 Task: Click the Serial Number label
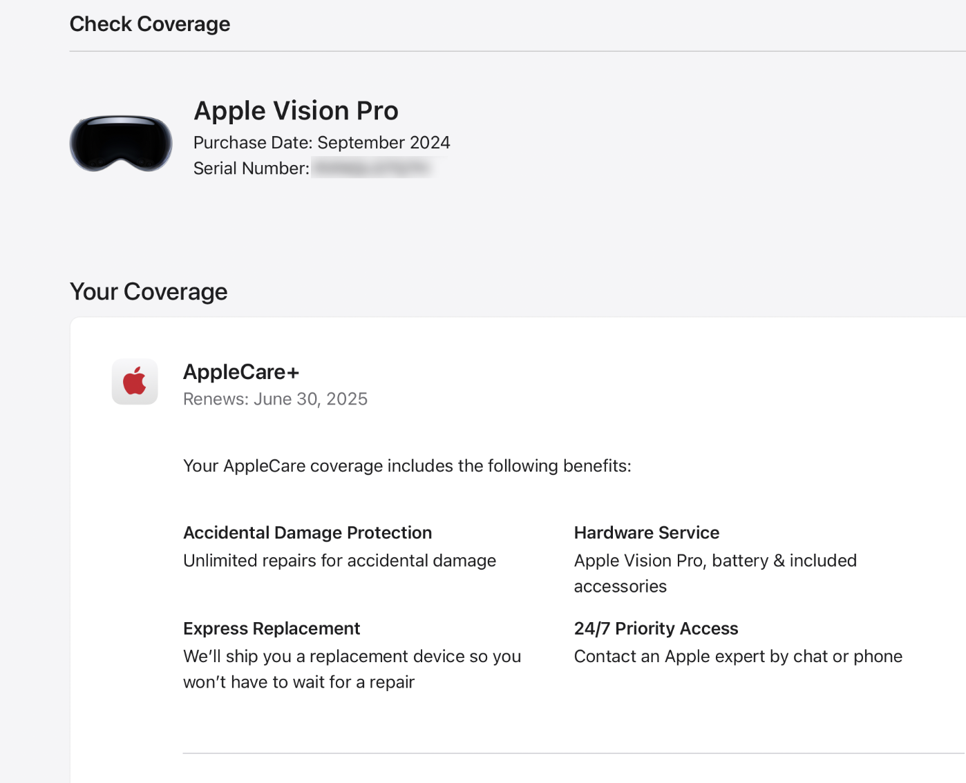pos(252,168)
